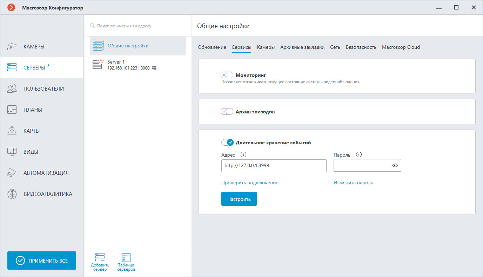Switch to the Сеть tab

pyautogui.click(x=335, y=47)
